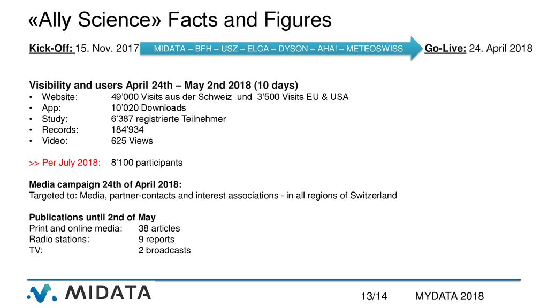Click Media campaign 24th of April 2018 heading

105,184
